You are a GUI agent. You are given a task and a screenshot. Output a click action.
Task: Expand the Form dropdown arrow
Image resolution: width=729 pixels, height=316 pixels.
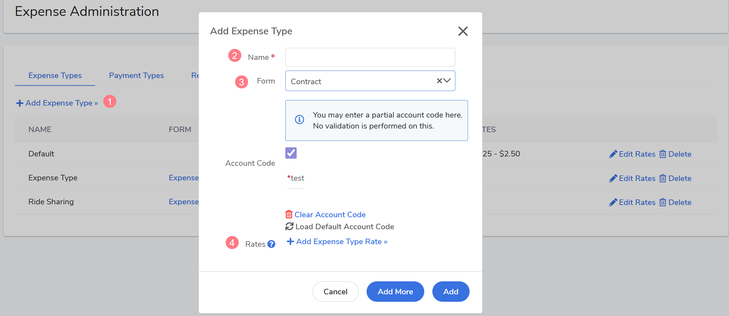pyautogui.click(x=447, y=81)
